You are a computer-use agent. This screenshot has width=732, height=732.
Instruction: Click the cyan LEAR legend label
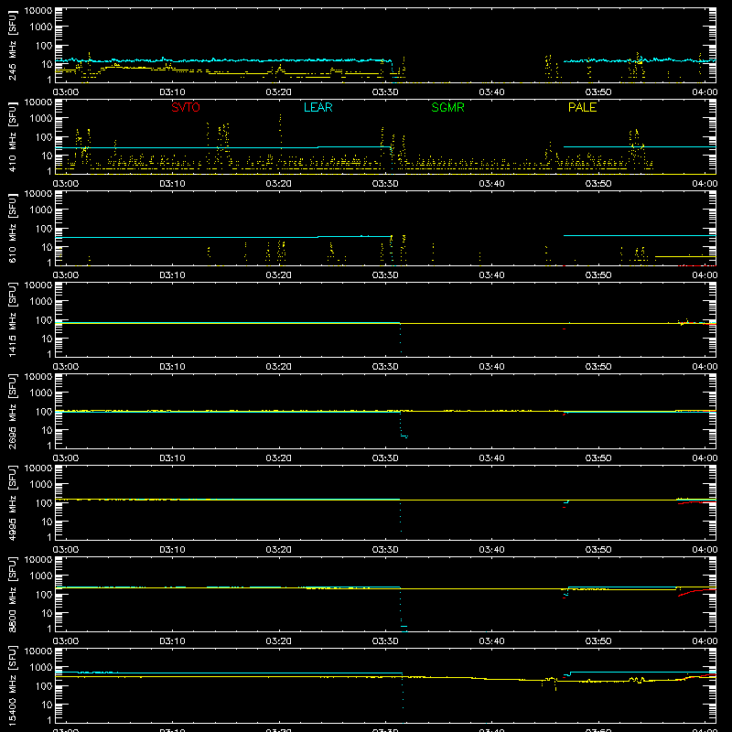tap(318, 107)
